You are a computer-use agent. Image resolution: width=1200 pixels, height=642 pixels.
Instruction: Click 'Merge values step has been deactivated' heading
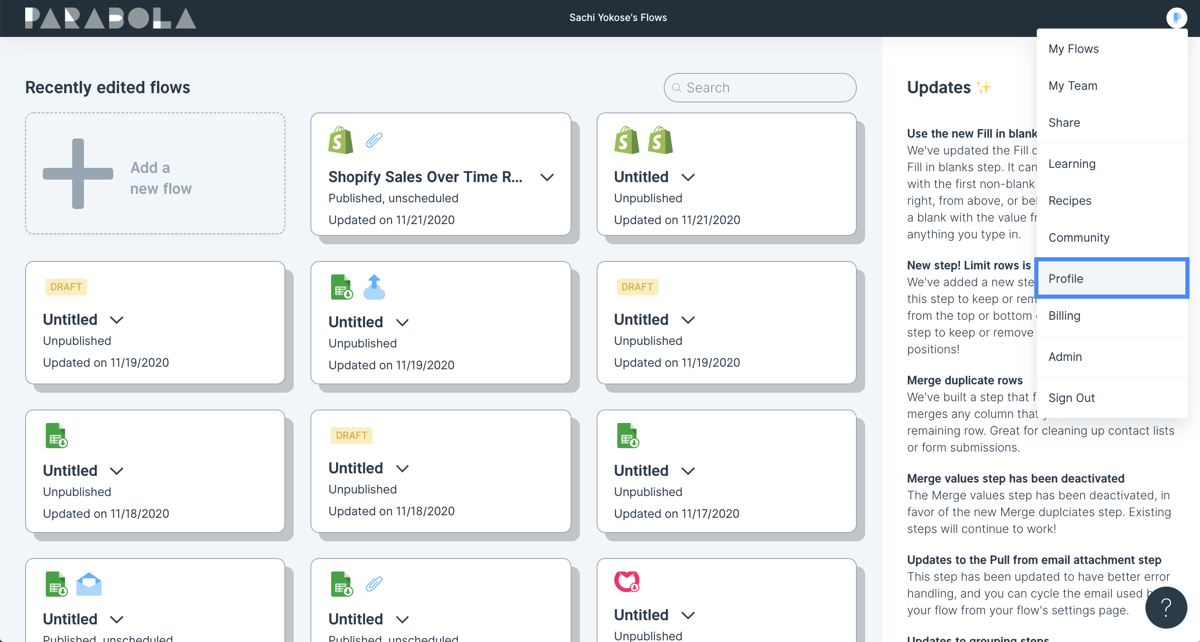[x=1015, y=478]
